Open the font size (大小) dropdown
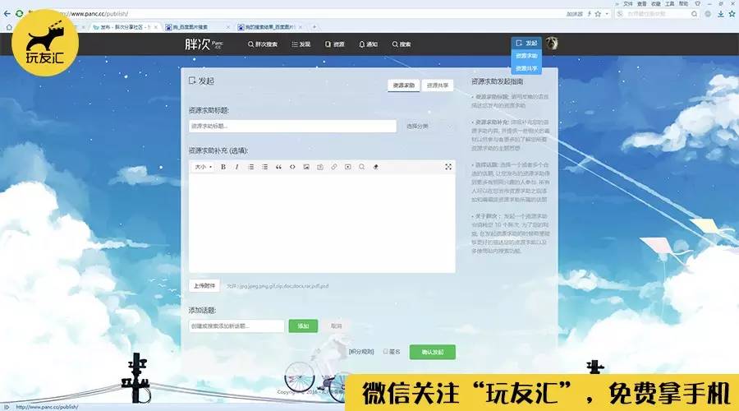739x411 pixels. [x=203, y=167]
